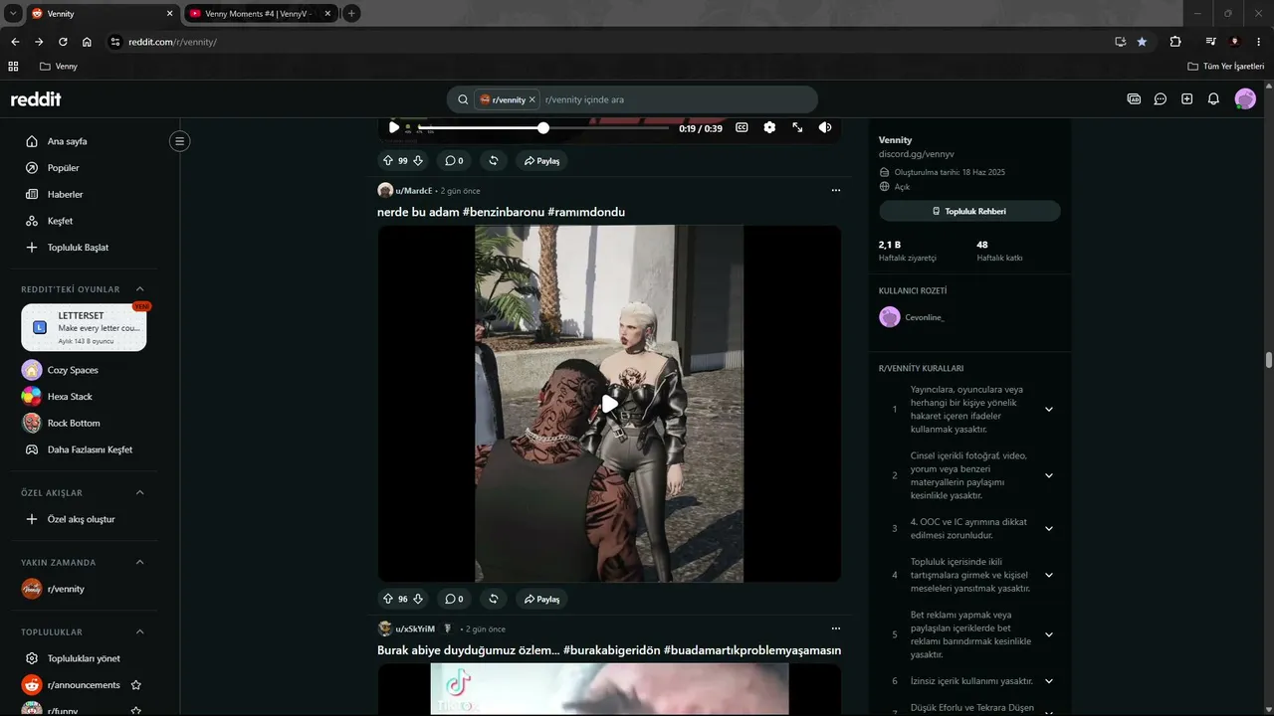Click the page vertical scrollbar thumb
Screen dimensions: 1274x716
pyautogui.click(x=1269, y=360)
